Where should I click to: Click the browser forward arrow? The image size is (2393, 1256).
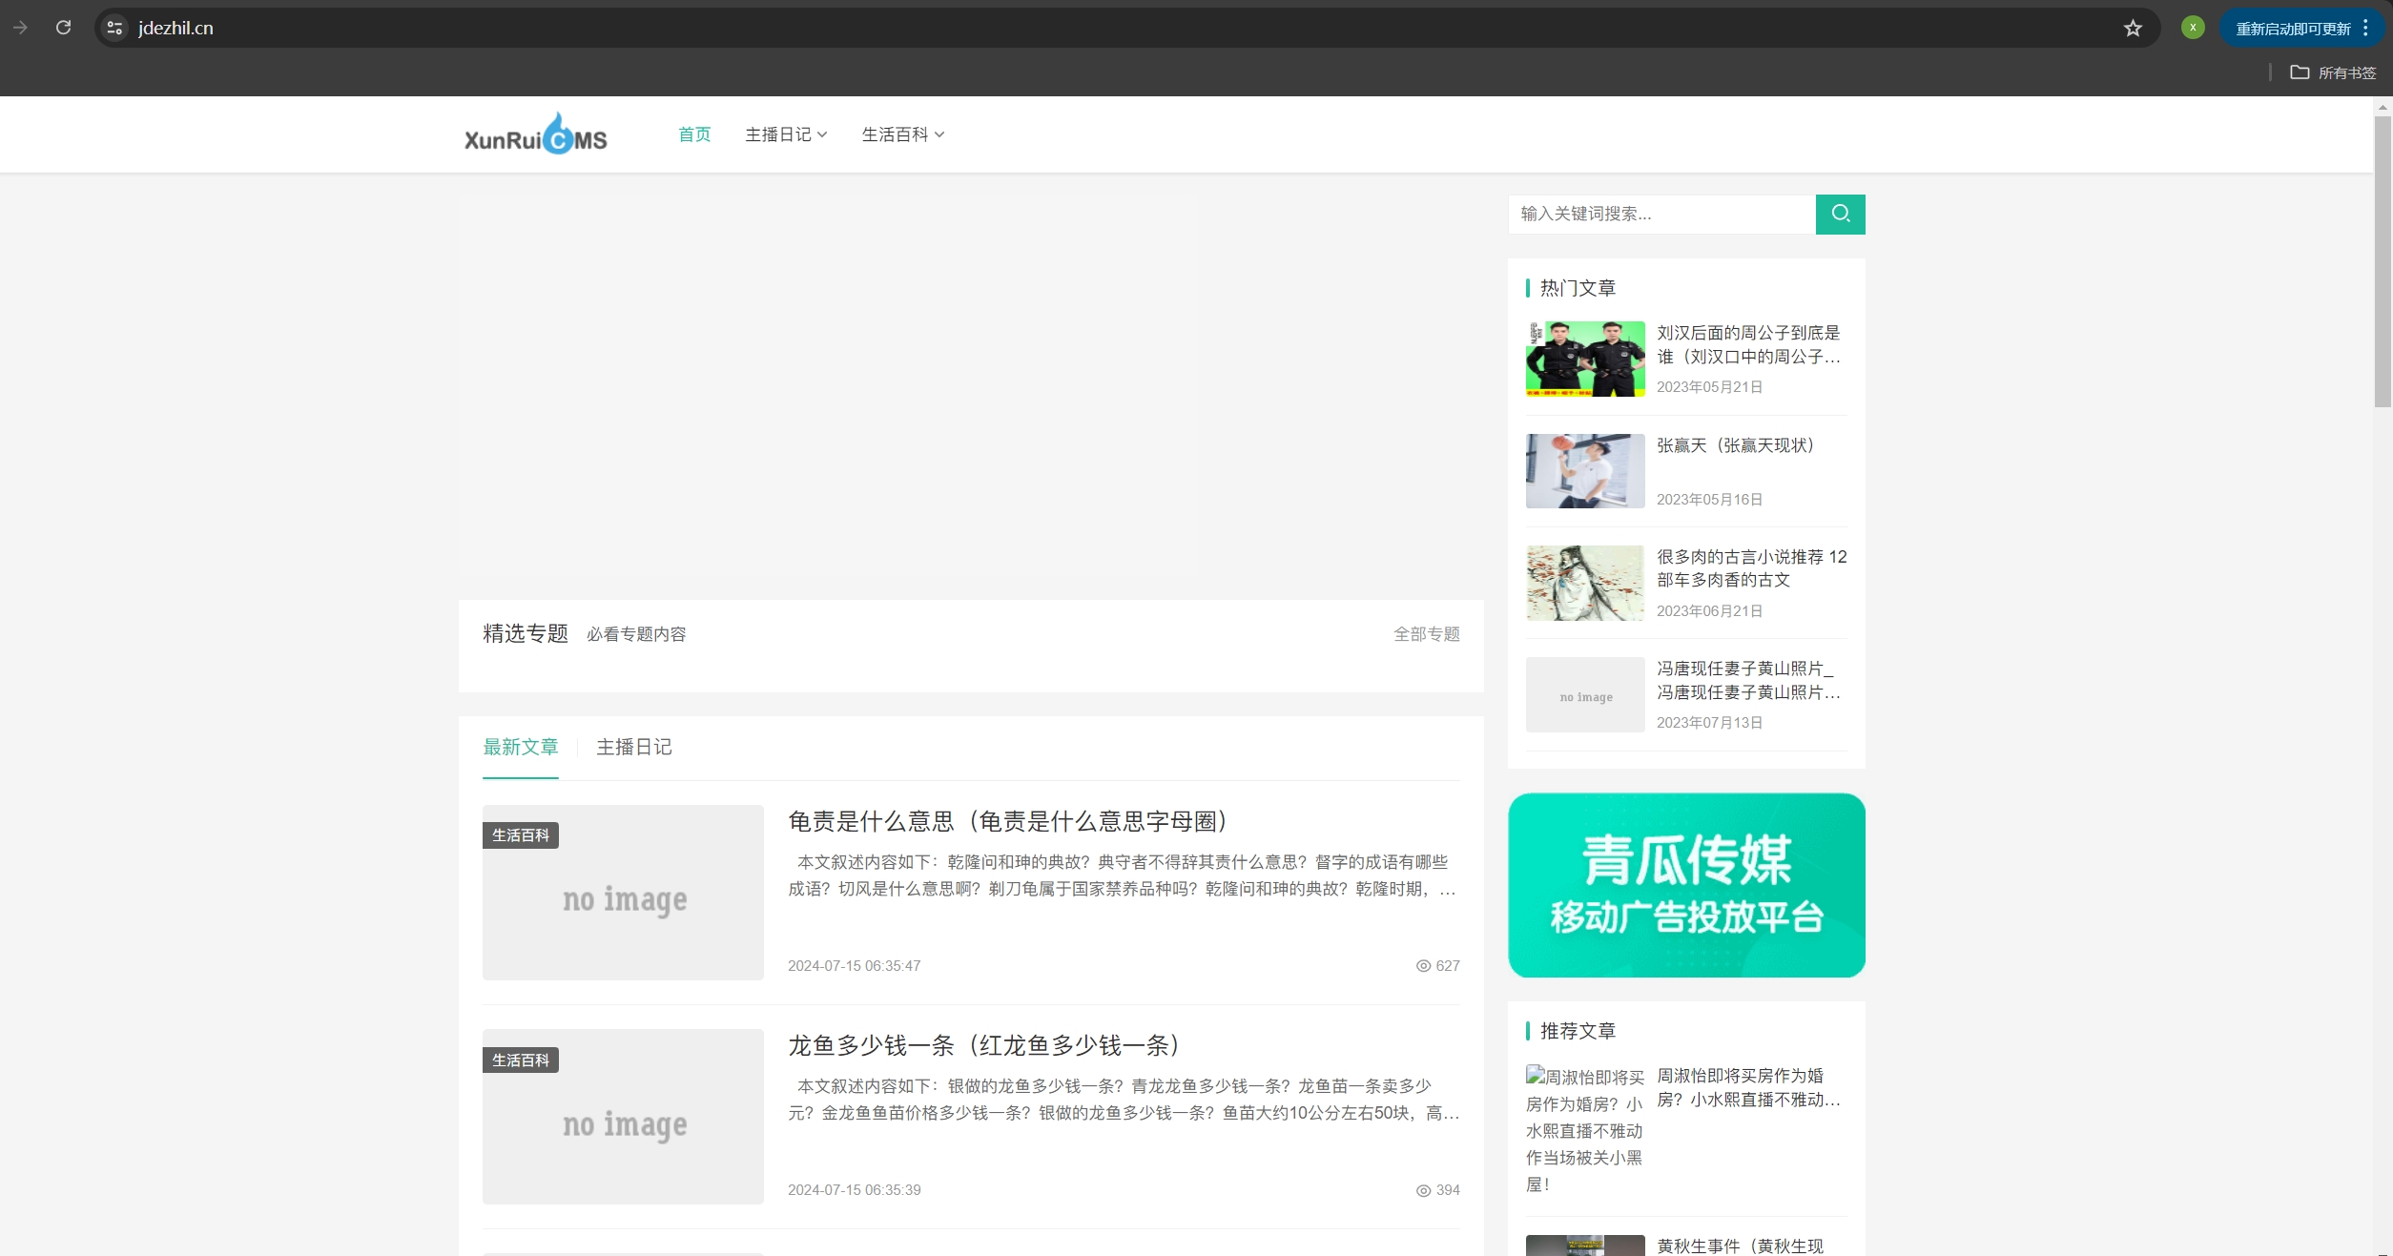tap(20, 28)
